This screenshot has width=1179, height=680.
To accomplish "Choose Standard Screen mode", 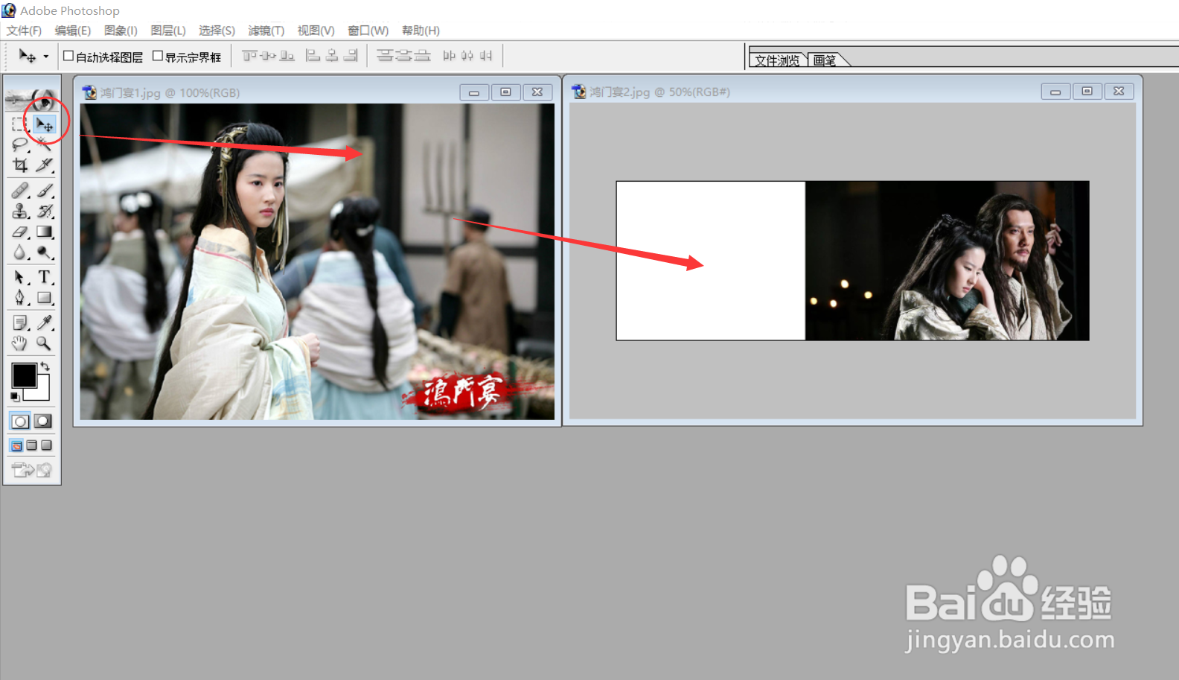I will tap(16, 445).
